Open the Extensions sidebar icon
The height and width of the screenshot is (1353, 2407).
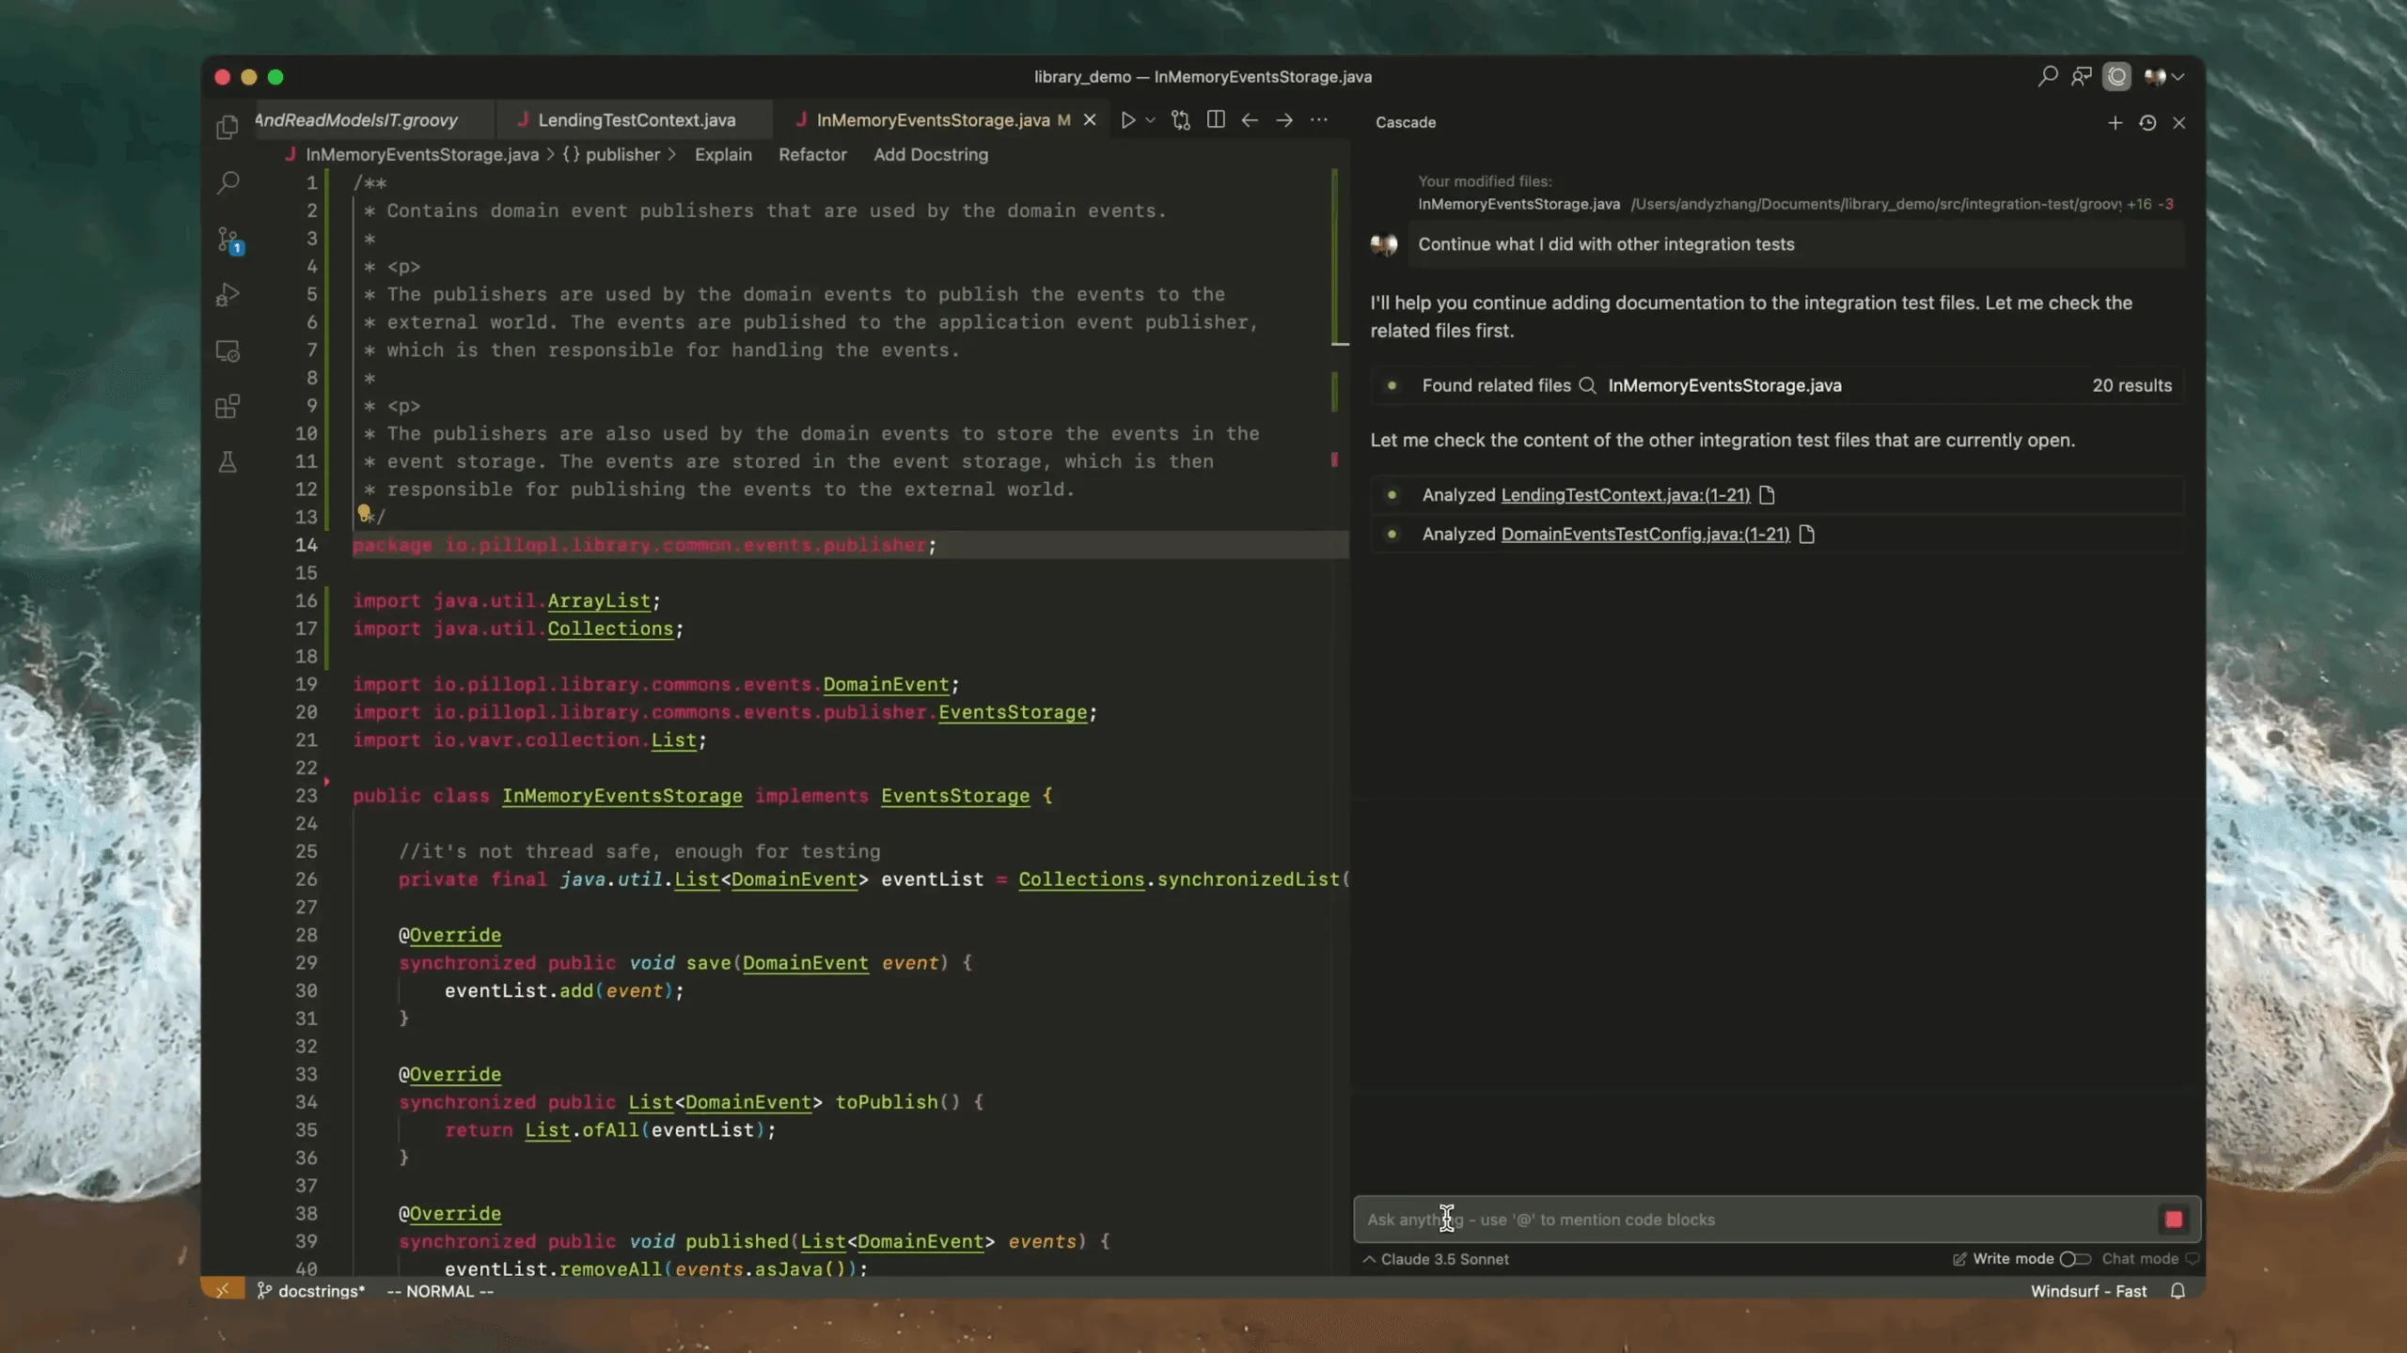(228, 407)
